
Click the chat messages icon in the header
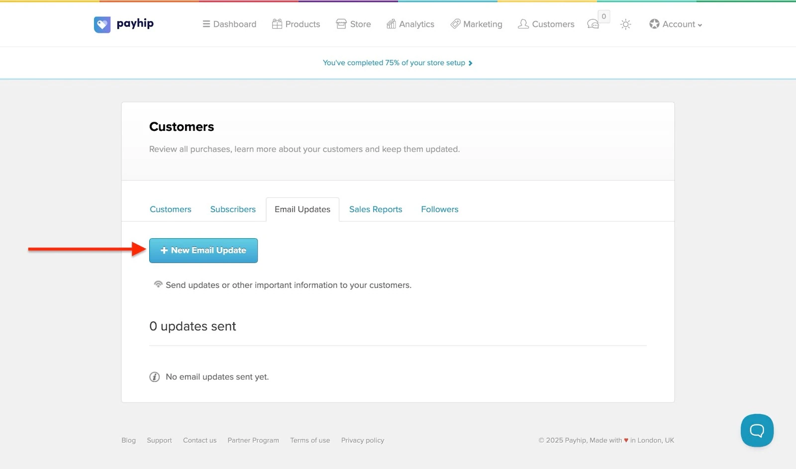[x=593, y=24]
